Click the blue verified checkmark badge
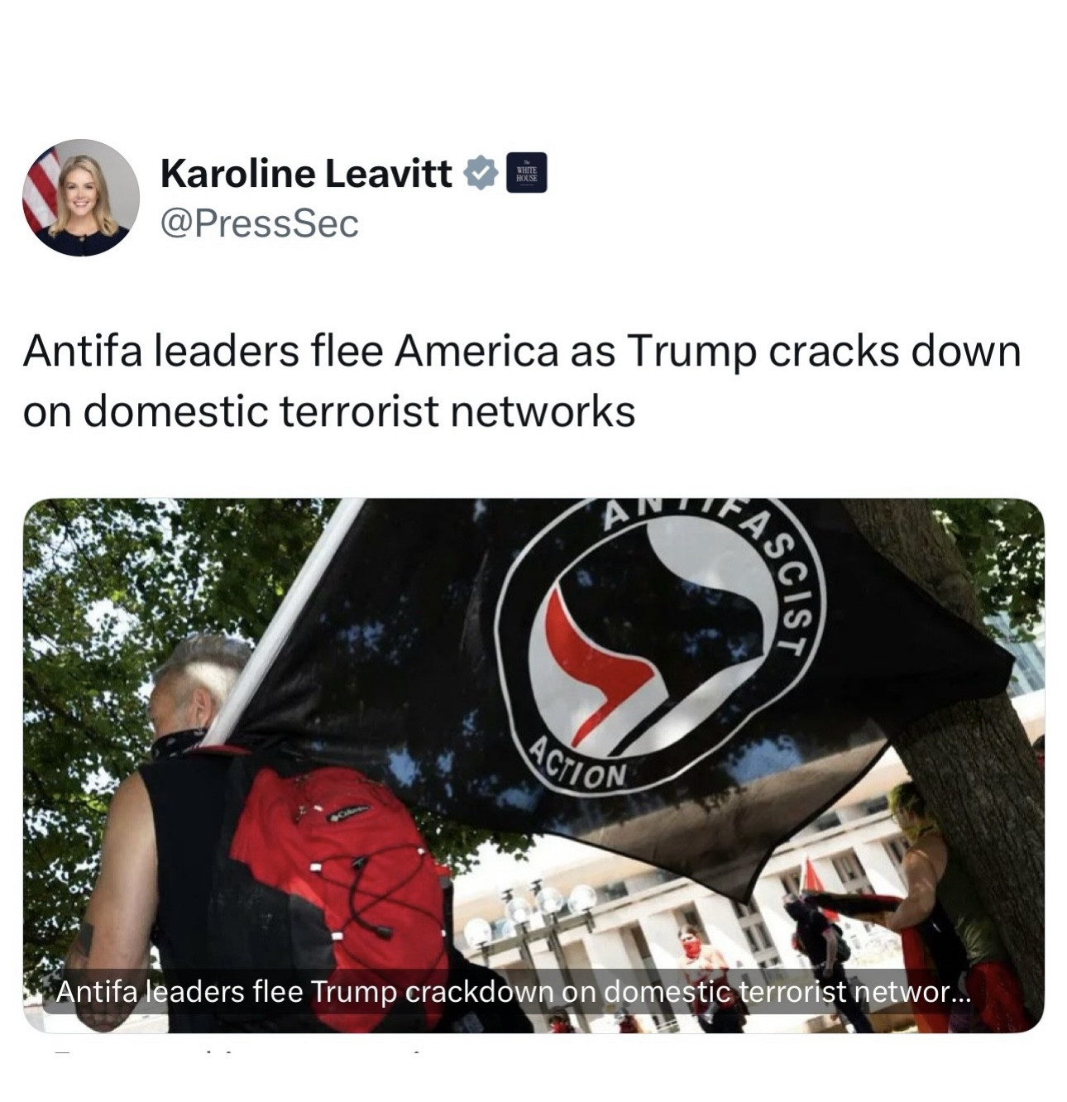Image resolution: width=1067 pixels, height=1102 pixels. coord(481,174)
